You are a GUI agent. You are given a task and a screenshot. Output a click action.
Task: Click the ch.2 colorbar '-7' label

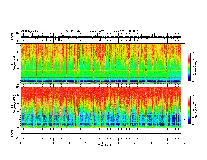click(x=193, y=124)
